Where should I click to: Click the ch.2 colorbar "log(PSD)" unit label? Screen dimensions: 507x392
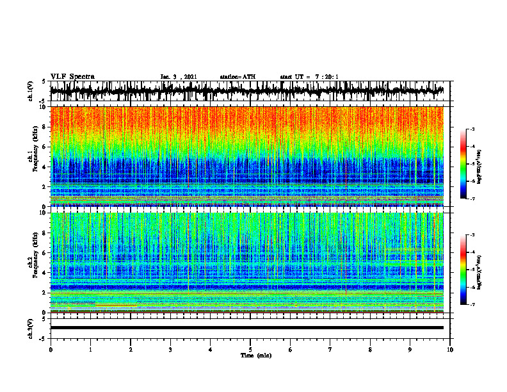[x=479, y=272]
